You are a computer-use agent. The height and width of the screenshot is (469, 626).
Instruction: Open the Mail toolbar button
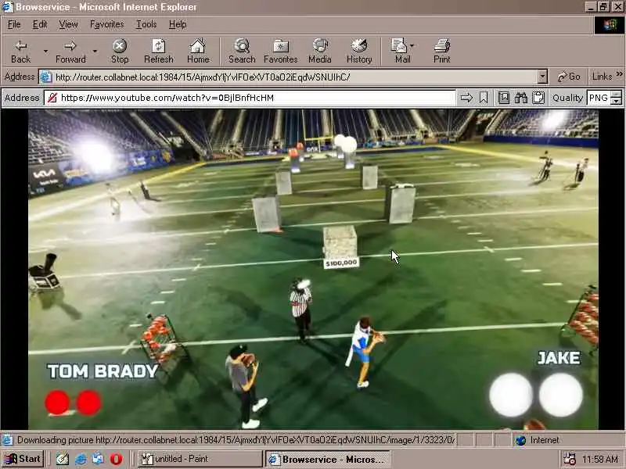400,52
